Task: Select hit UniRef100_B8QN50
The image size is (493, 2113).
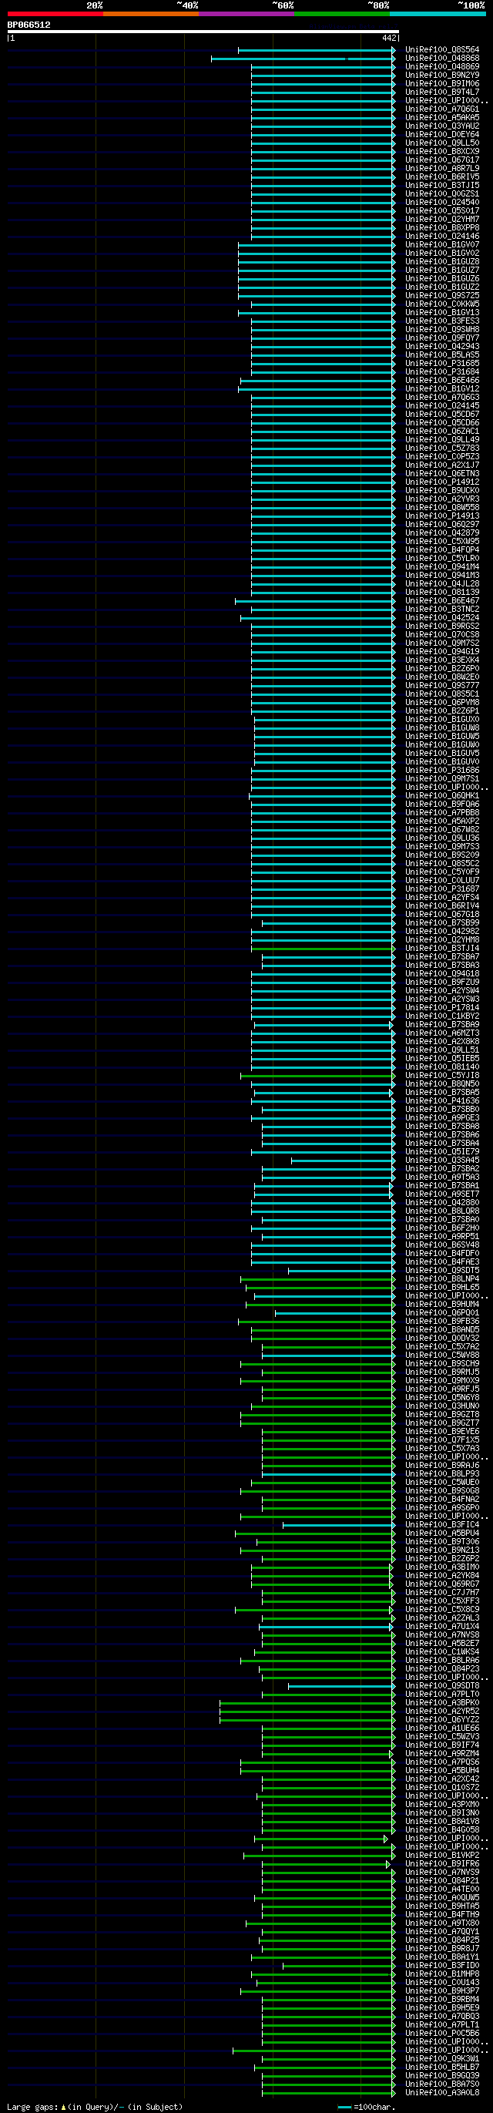Action: (x=442, y=1084)
